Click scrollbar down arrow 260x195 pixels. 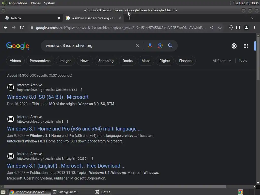tap(258, 183)
